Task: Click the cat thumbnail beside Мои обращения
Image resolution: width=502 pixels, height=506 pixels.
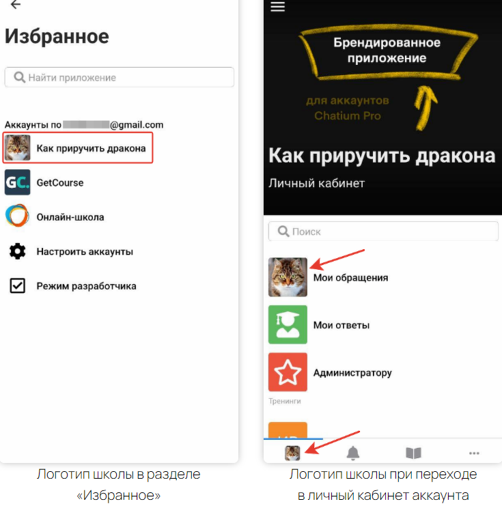Action: pos(288,277)
